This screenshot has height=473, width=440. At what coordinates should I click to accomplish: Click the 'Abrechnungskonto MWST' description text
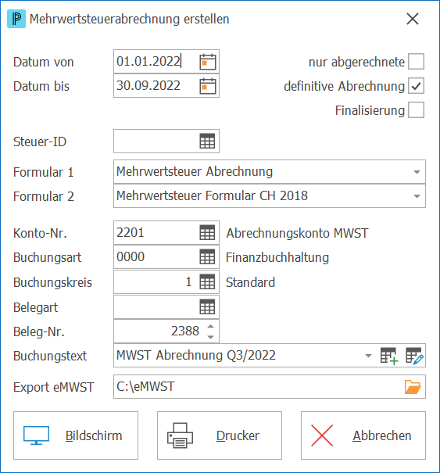tap(297, 233)
